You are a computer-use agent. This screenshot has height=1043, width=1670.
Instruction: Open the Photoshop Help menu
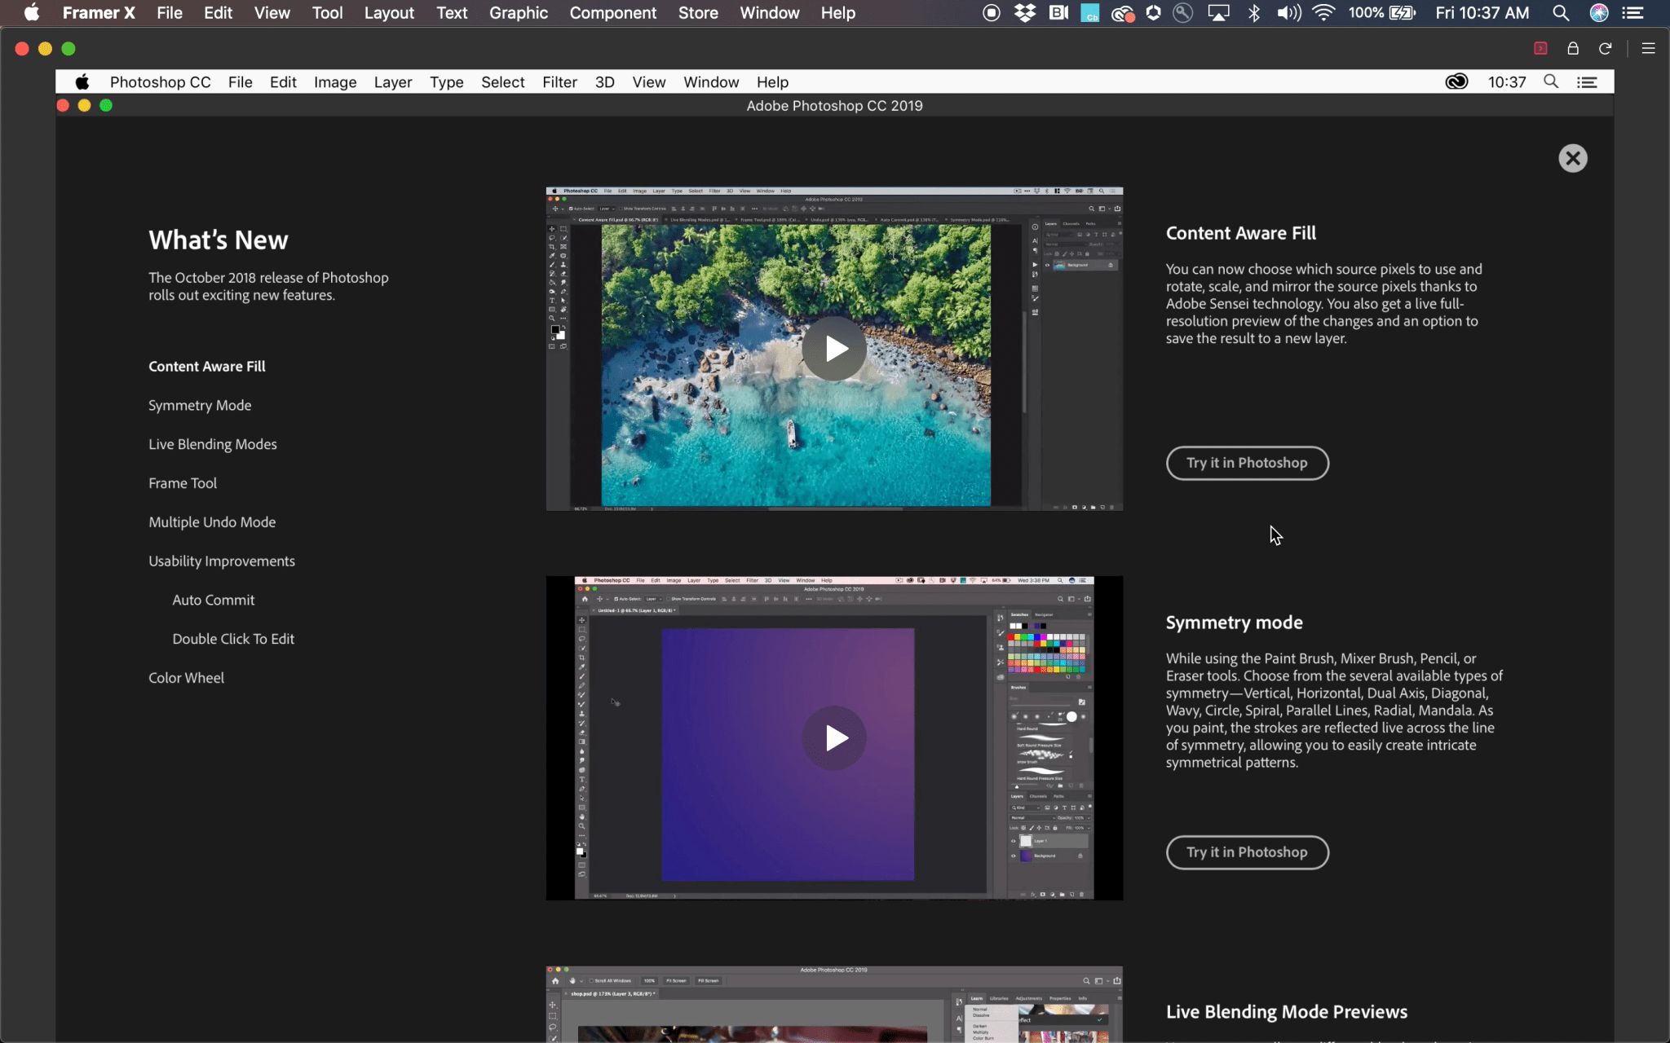772,82
